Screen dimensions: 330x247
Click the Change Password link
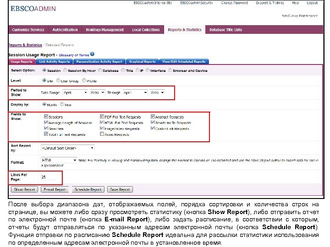click(234, 3)
